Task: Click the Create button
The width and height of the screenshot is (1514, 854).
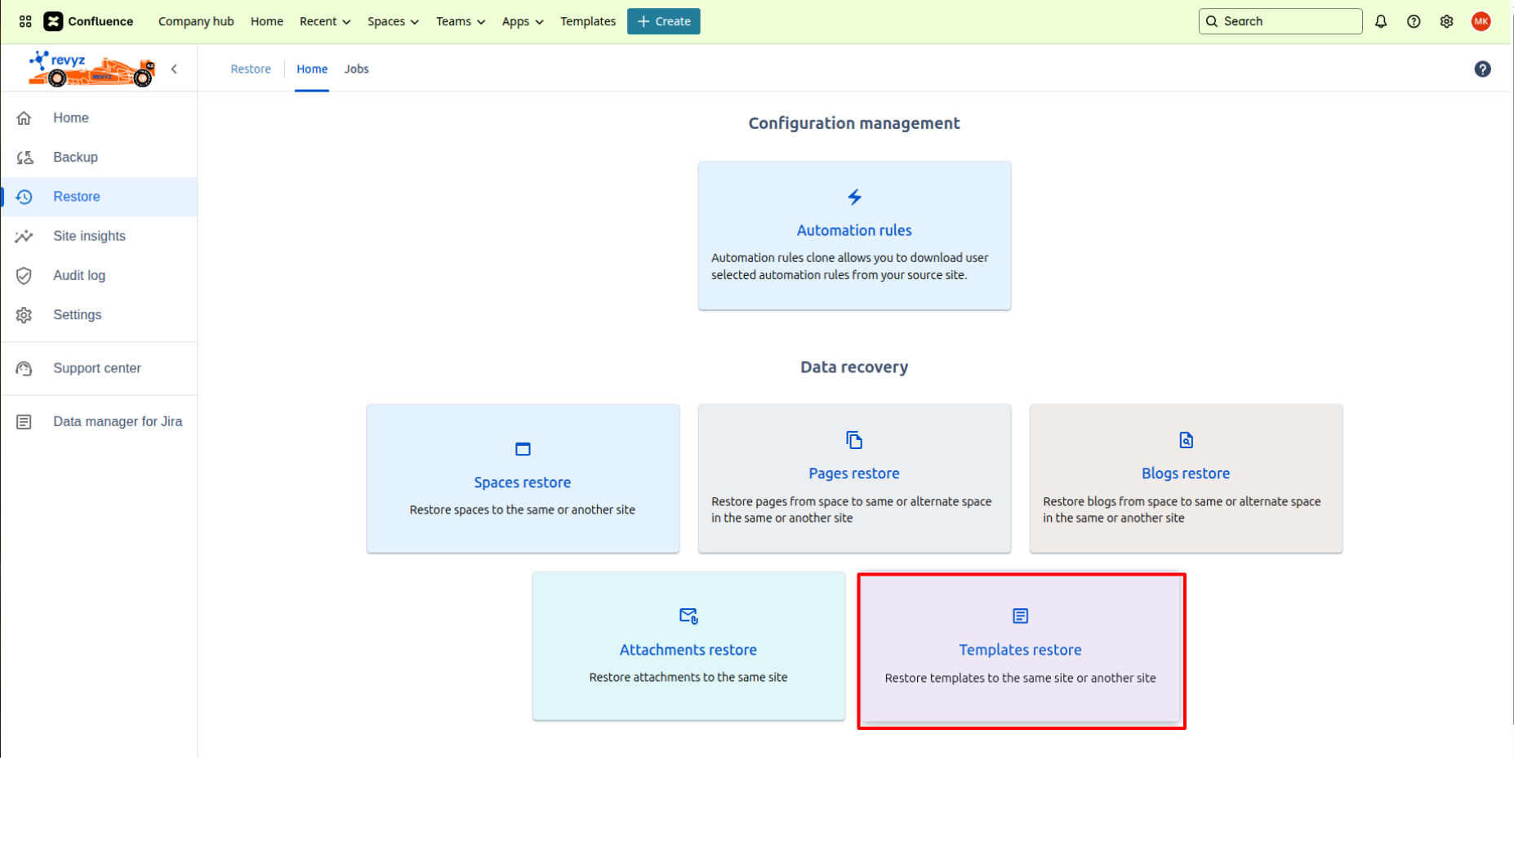Action: (663, 21)
